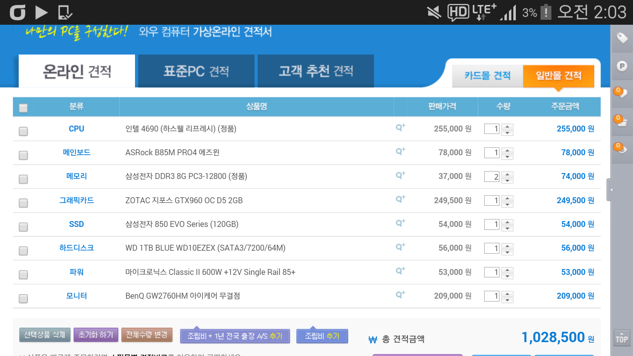Increase quantity for the 하드디스크 row
The width and height of the screenshot is (633, 356).
pyautogui.click(x=507, y=245)
